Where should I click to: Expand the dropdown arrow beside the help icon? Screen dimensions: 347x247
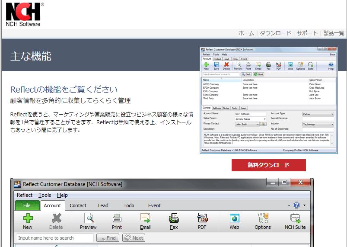coord(304,205)
